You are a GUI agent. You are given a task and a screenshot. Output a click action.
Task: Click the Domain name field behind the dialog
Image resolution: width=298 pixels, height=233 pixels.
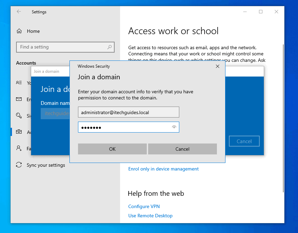point(55,113)
